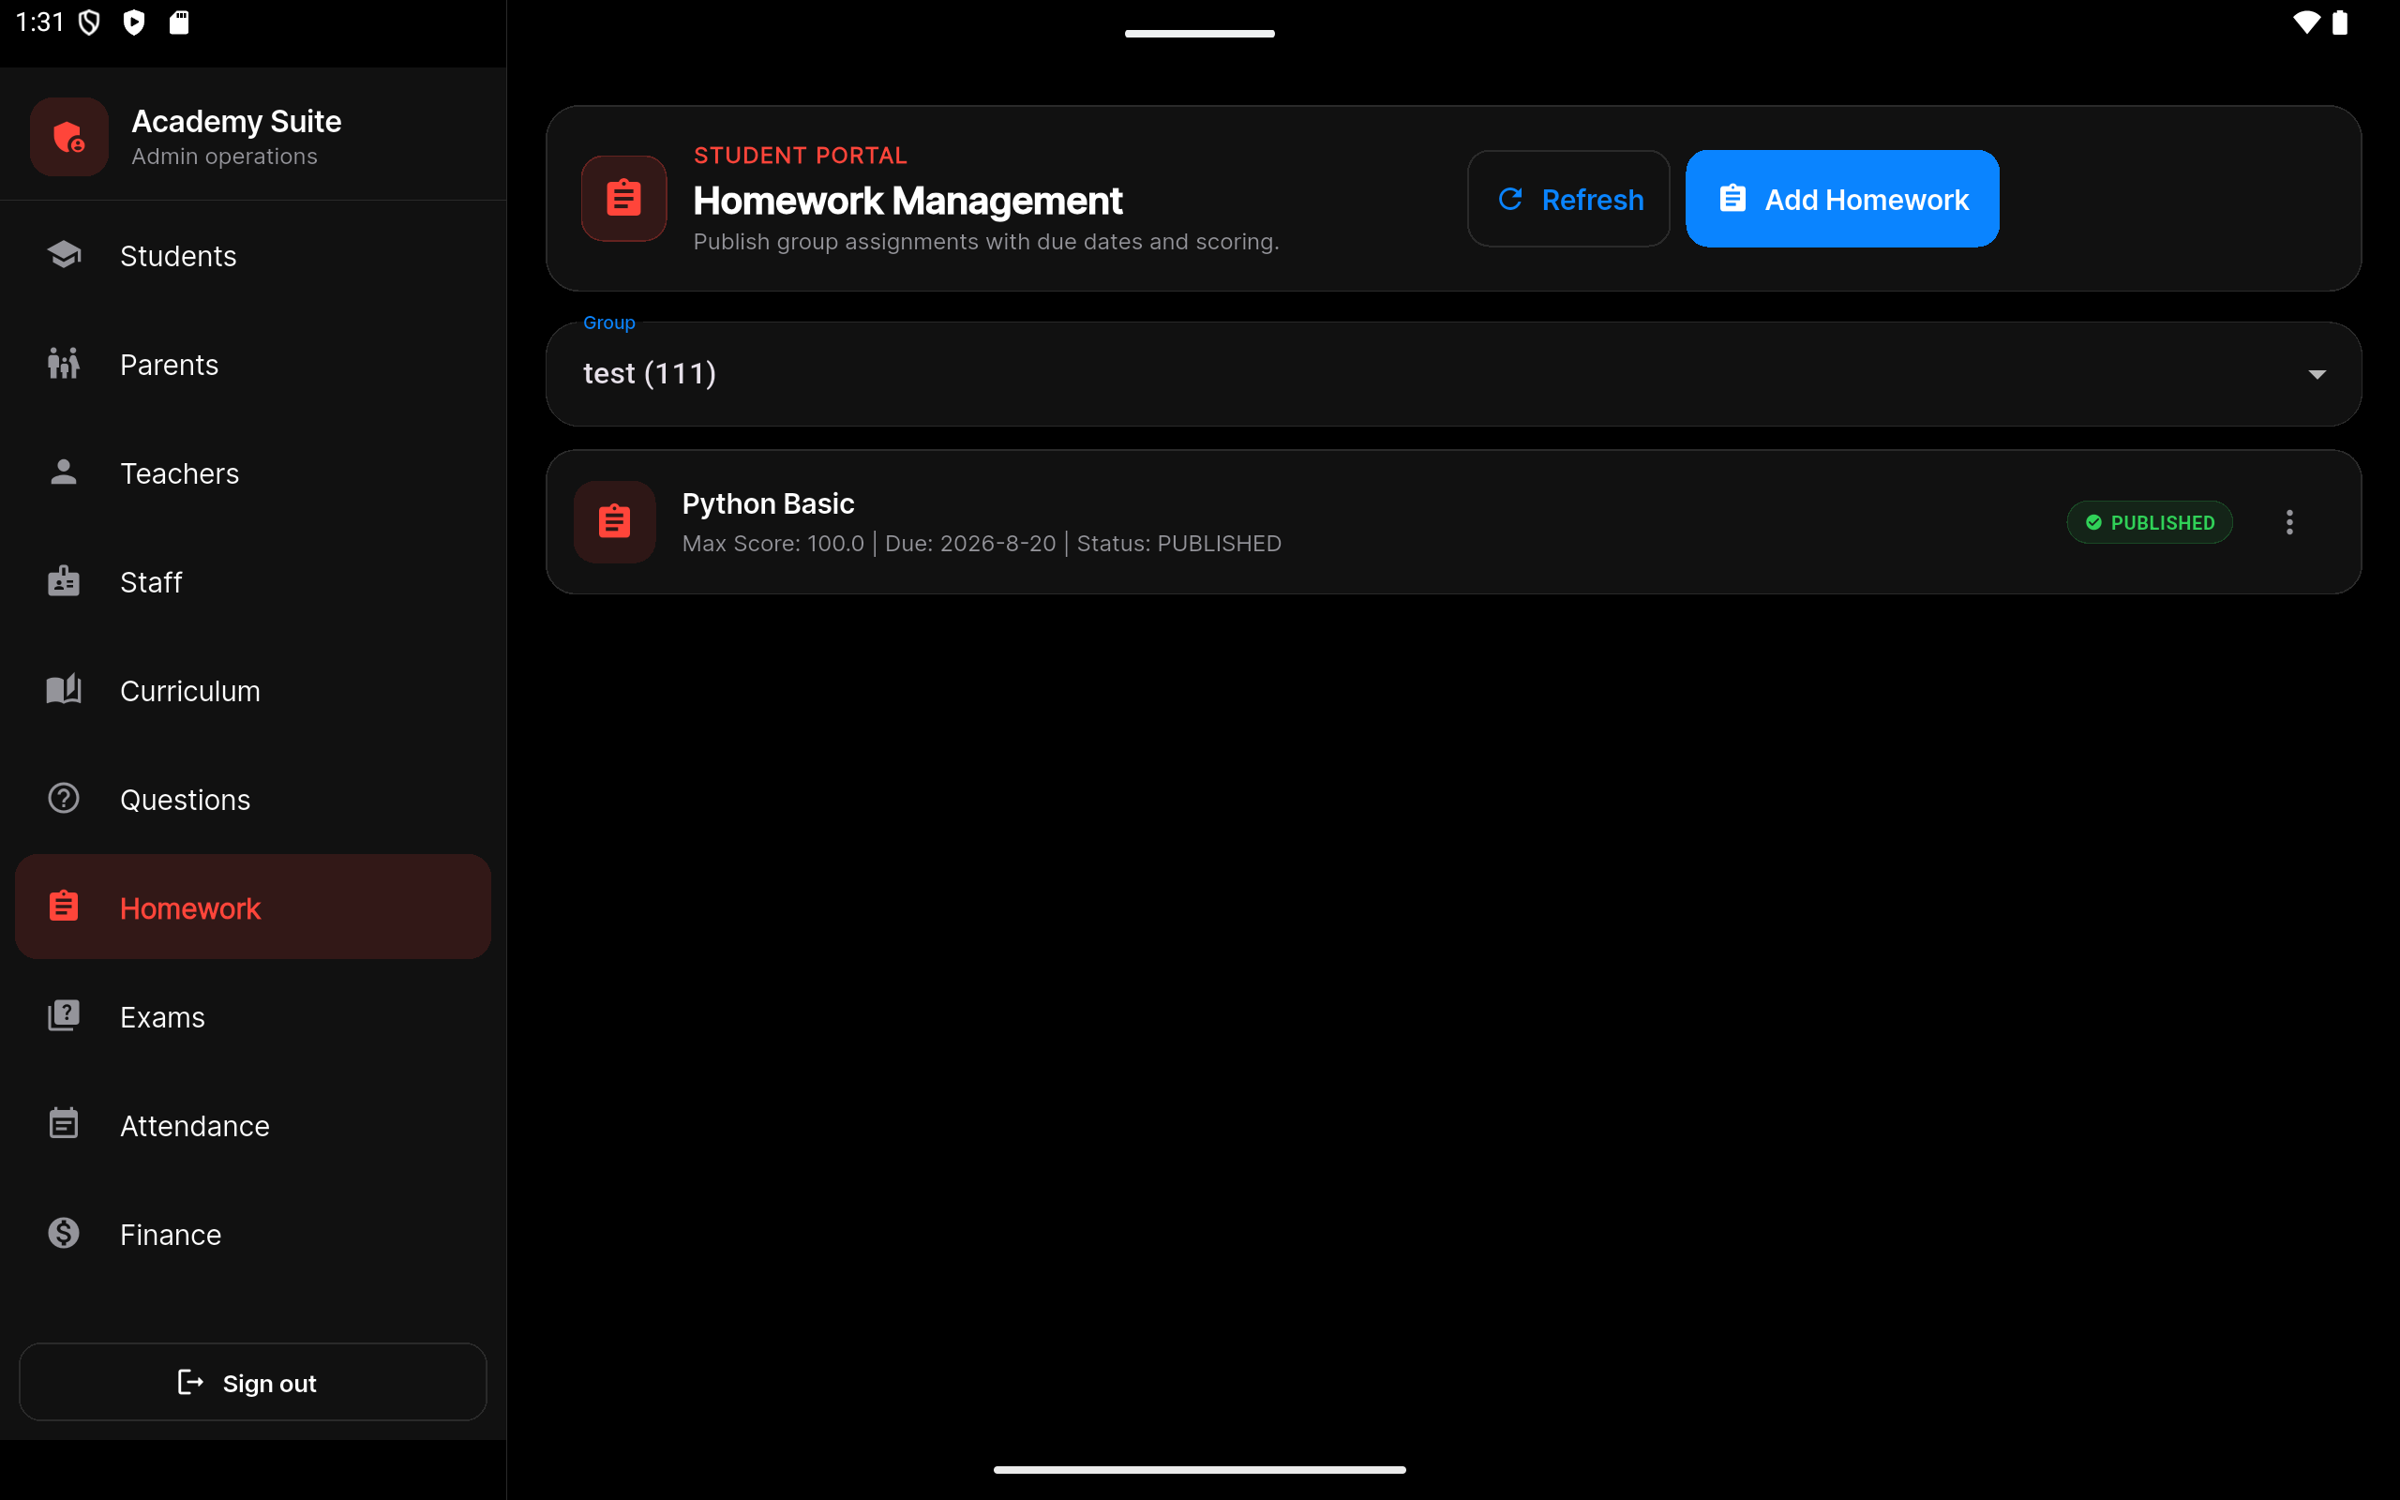The image size is (2400, 1500).
Task: Click the Homework Management header clipboard icon
Action: click(x=623, y=199)
